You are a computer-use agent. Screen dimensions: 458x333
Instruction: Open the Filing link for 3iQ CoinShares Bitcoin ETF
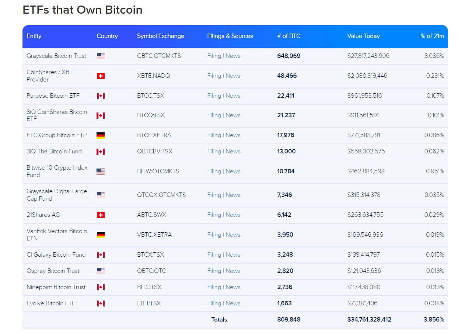pyautogui.click(x=214, y=115)
